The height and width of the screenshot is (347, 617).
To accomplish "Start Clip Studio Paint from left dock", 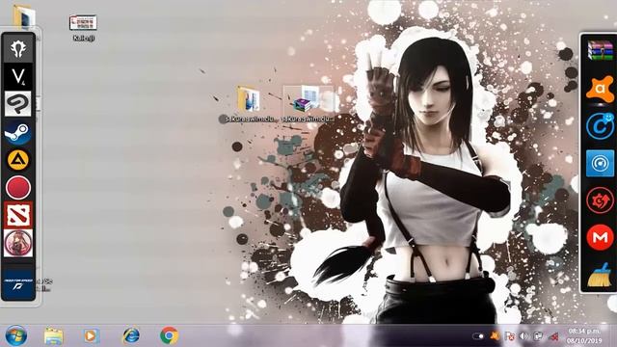I will click(x=18, y=104).
